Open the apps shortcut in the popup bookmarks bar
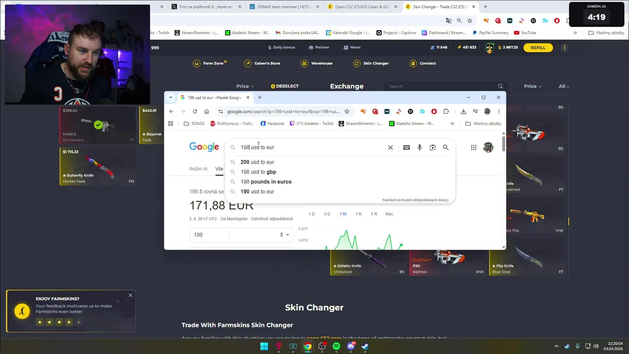This screenshot has width=629, height=354. [171, 123]
